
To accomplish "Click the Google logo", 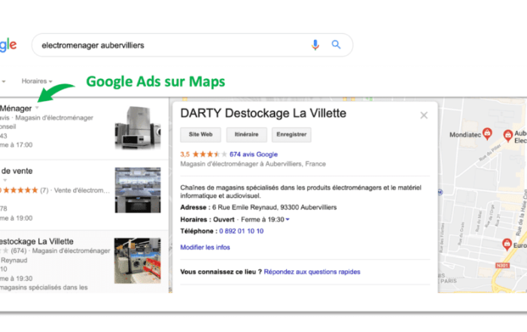I will tap(8, 45).
